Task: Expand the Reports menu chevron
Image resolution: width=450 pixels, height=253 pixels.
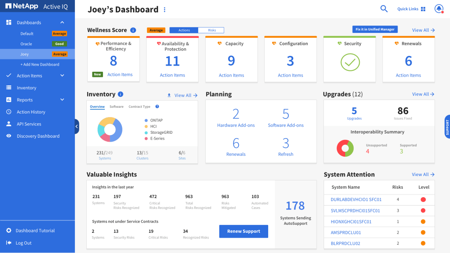Action: [62, 100]
